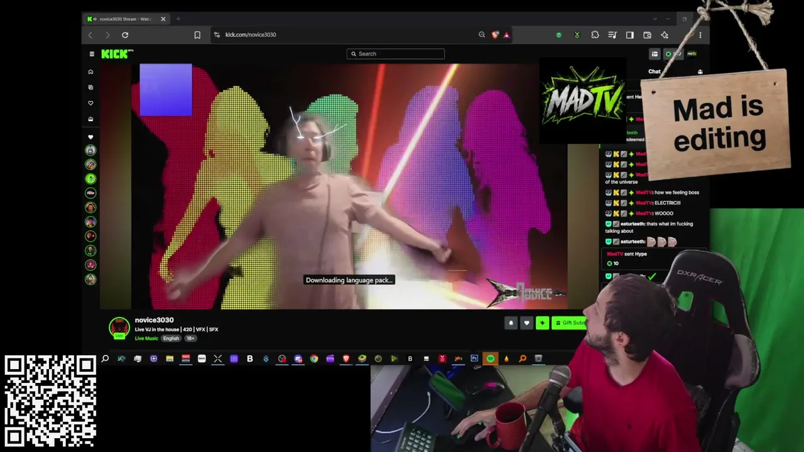This screenshot has width=804, height=452.
Task: Click the chat message 'ELECTRIC!!!'
Action: [x=667, y=203]
